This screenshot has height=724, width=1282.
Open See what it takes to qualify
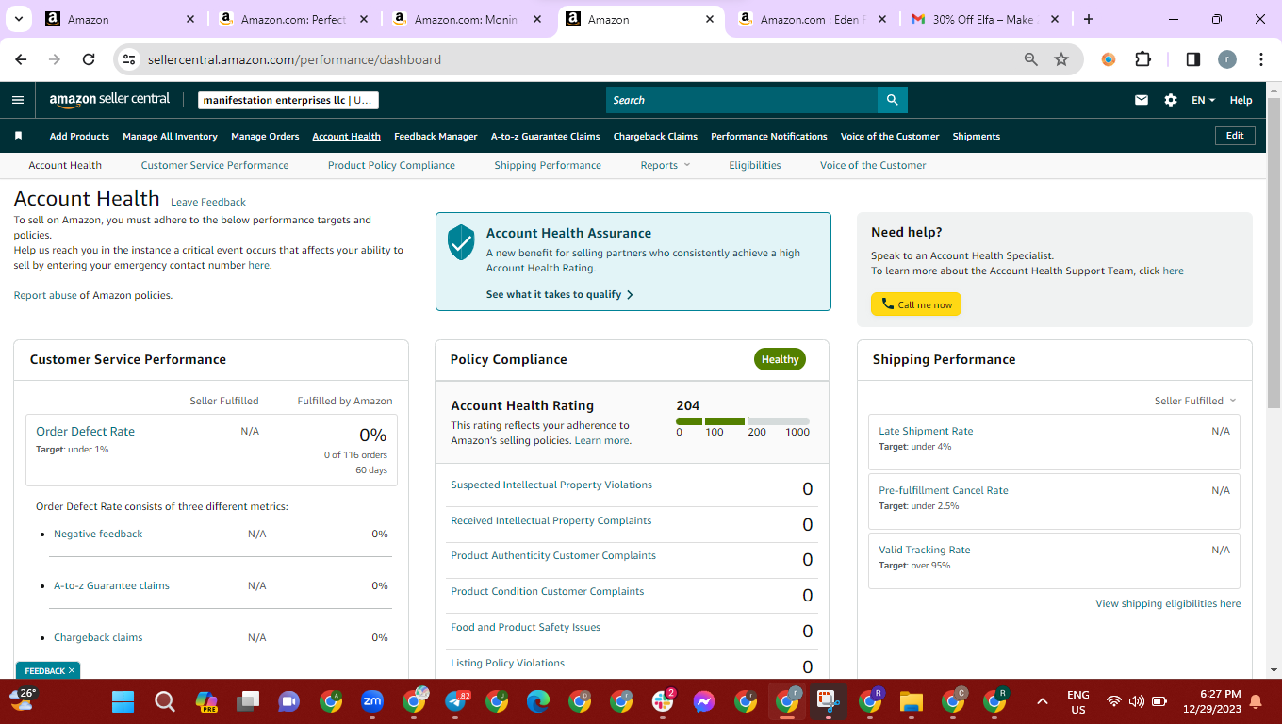coord(560,294)
